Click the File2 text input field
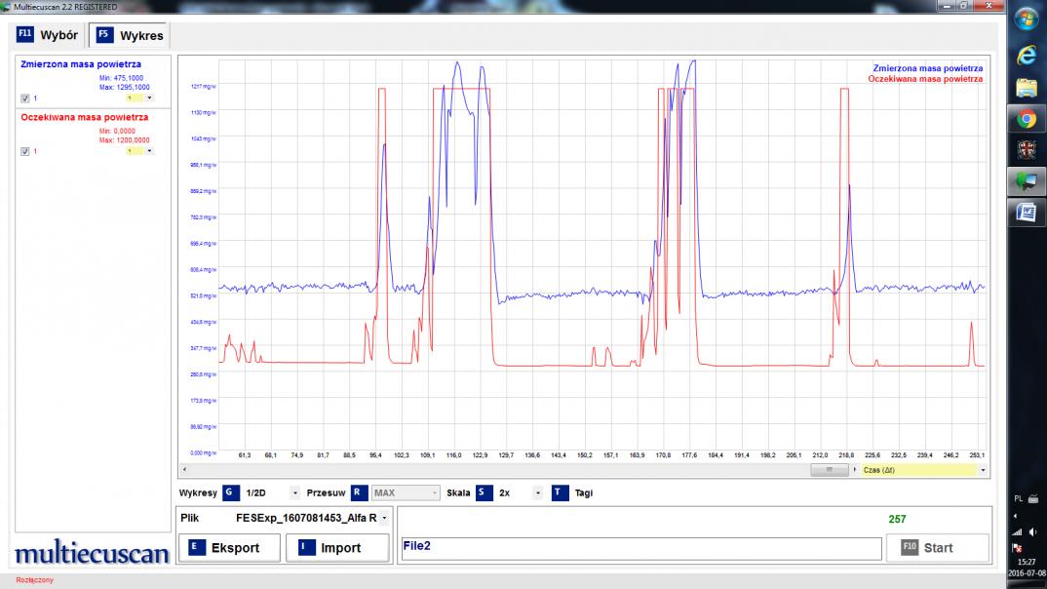Image resolution: width=1047 pixels, height=589 pixels. coord(640,548)
